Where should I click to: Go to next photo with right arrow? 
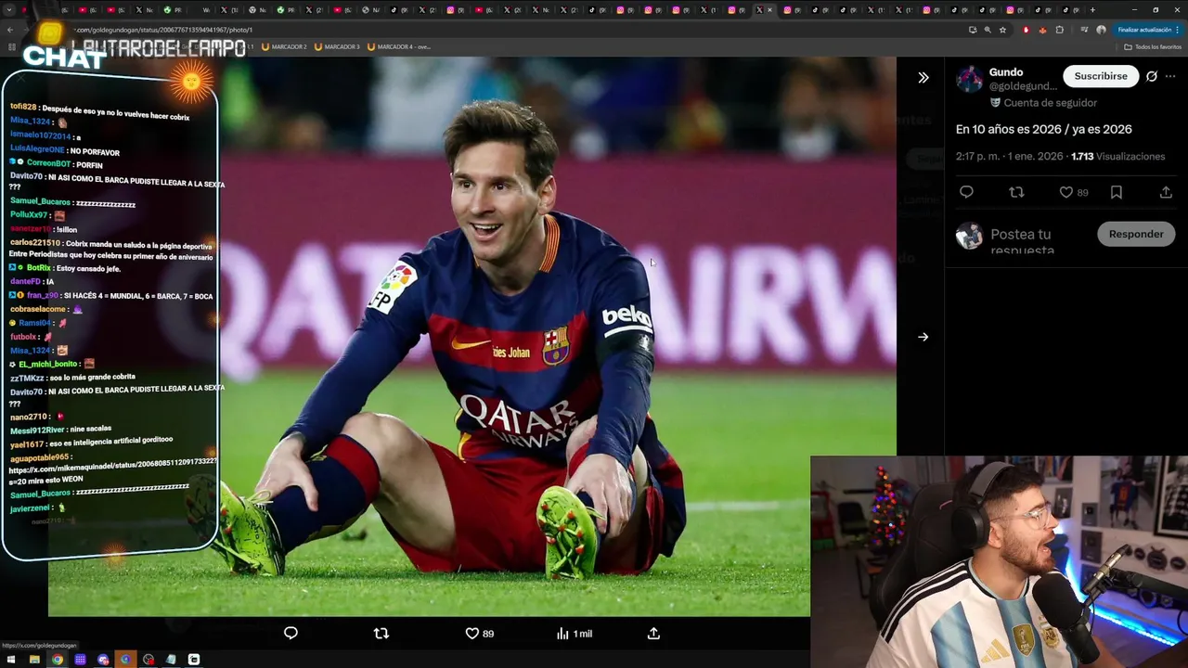click(923, 337)
